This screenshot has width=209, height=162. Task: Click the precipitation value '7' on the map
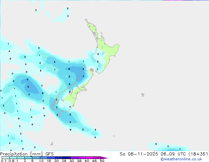[x=83, y=77]
